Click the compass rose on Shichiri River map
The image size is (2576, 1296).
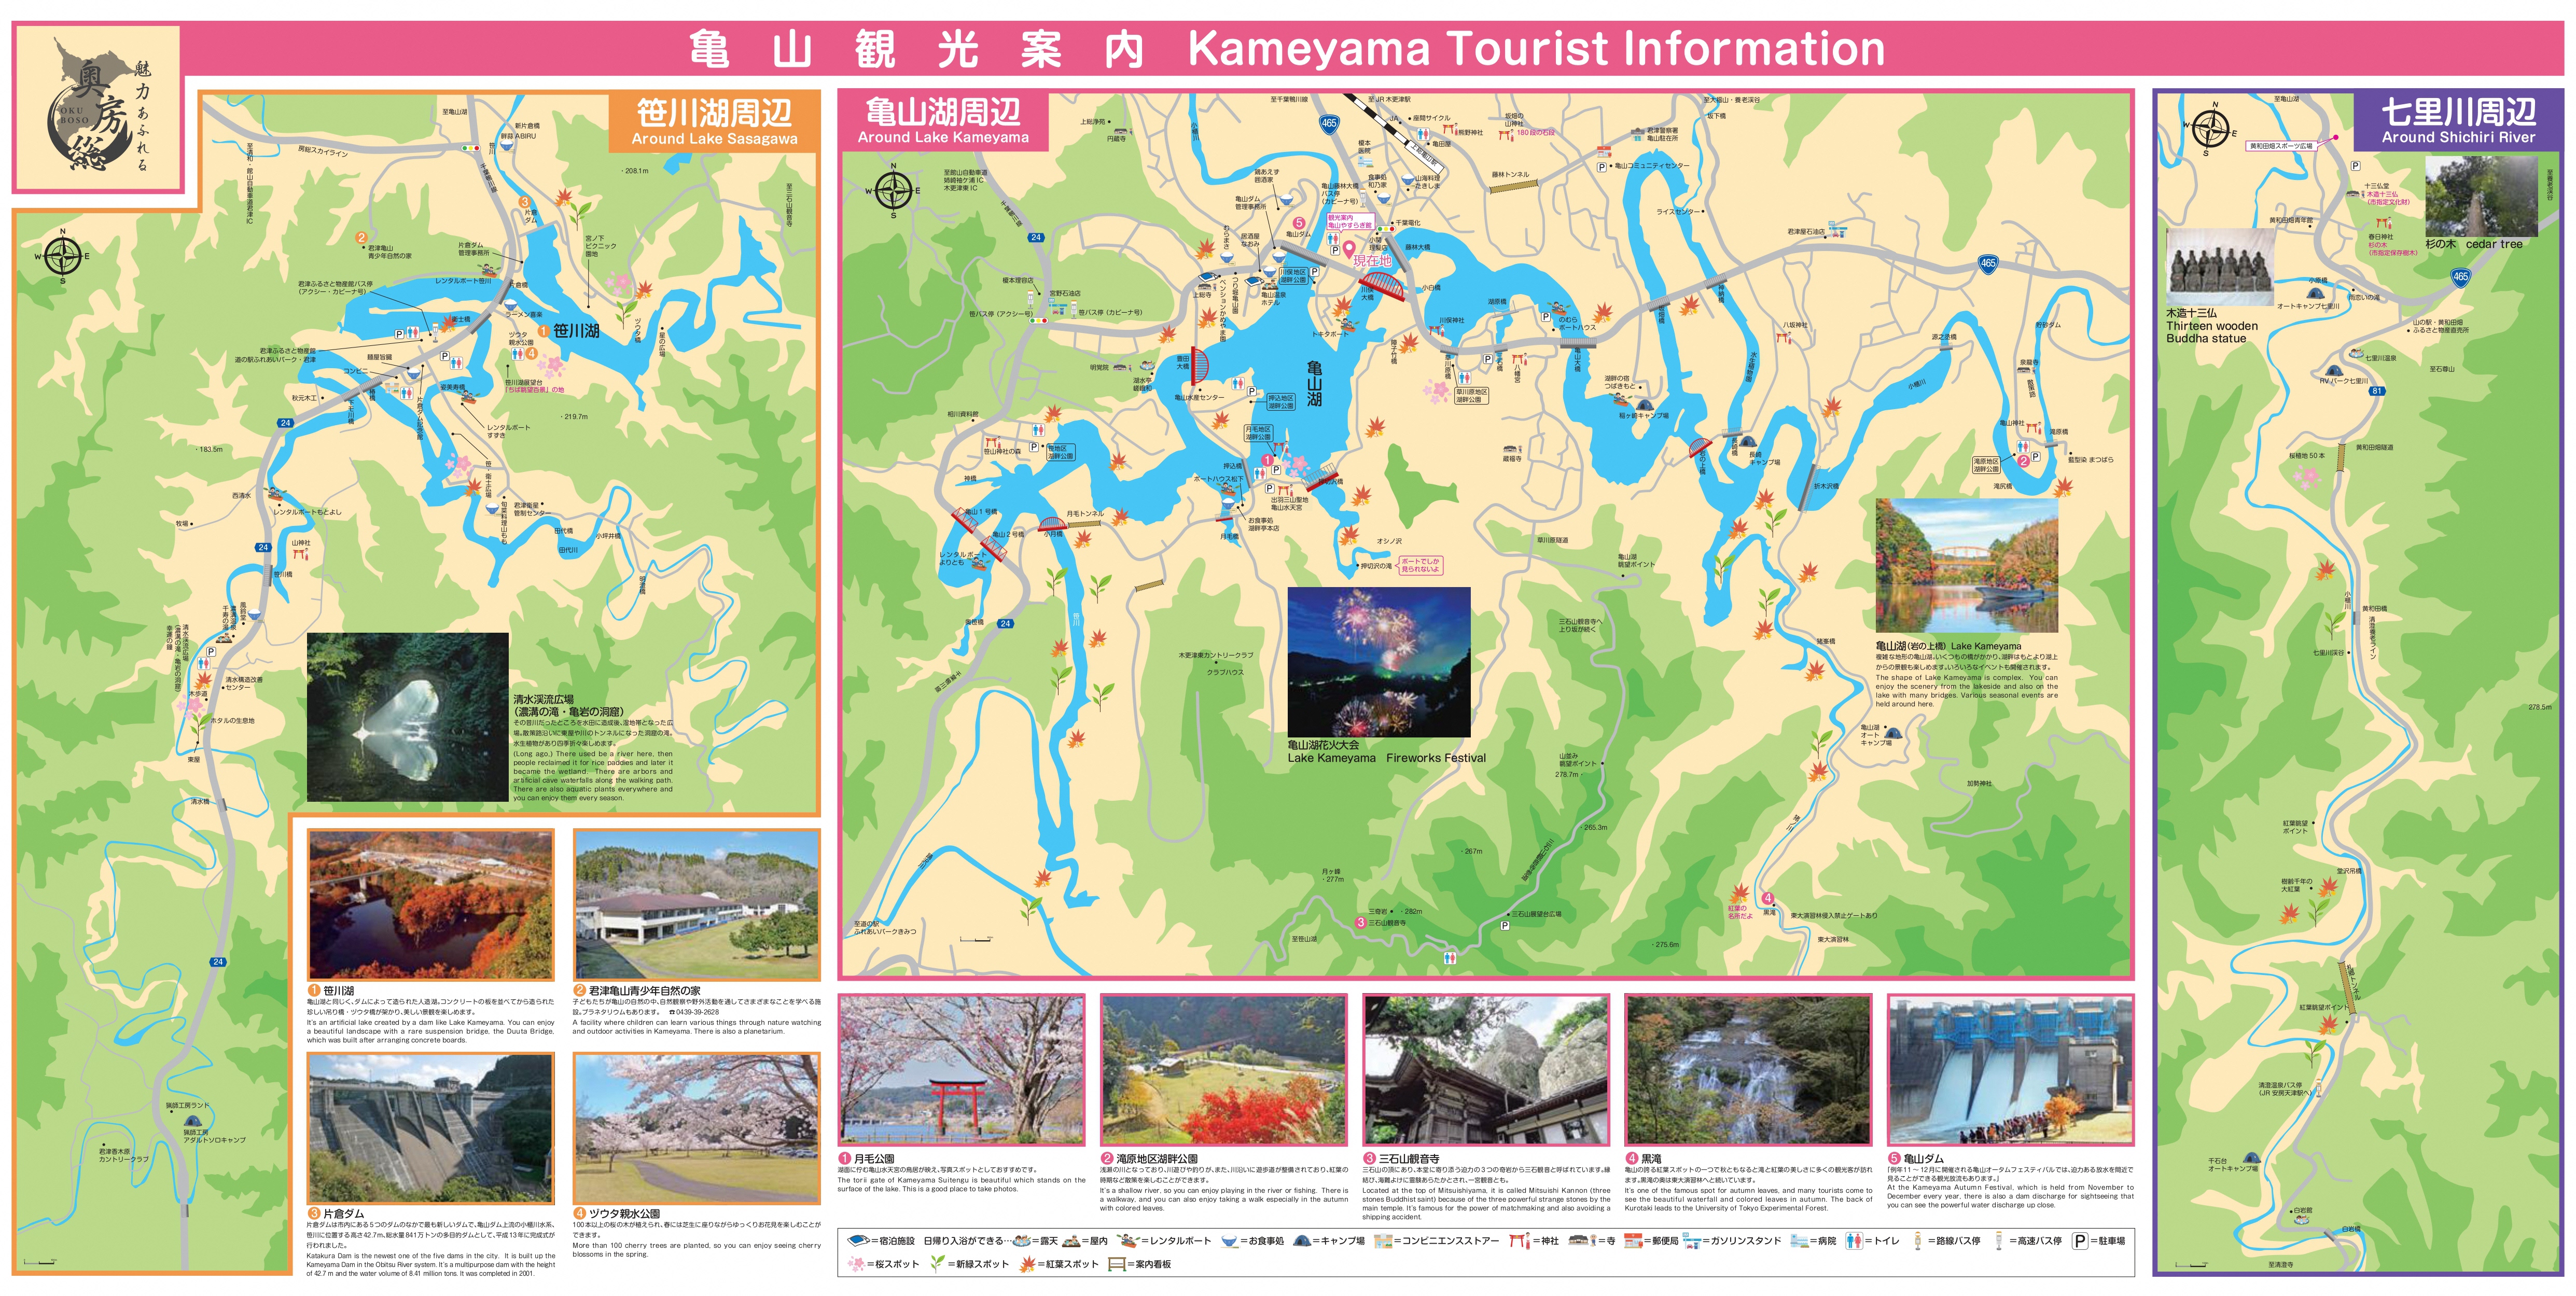click(2210, 128)
